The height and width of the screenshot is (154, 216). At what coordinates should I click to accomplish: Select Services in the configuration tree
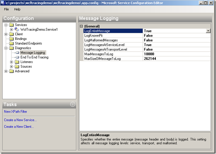(x=21, y=25)
